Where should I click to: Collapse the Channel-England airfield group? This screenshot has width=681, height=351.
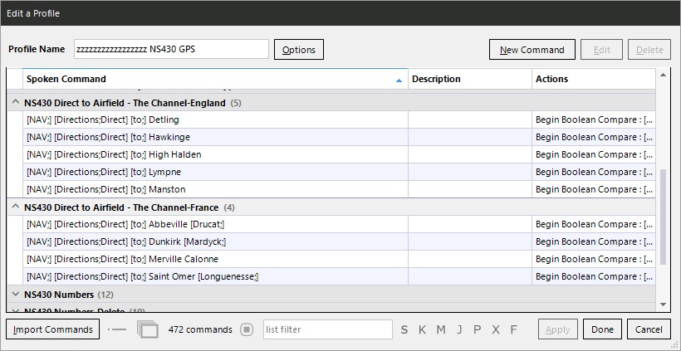click(15, 103)
